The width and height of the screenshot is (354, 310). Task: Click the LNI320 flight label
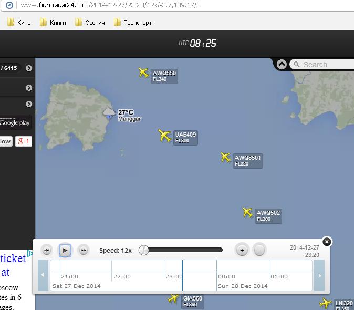(343, 305)
